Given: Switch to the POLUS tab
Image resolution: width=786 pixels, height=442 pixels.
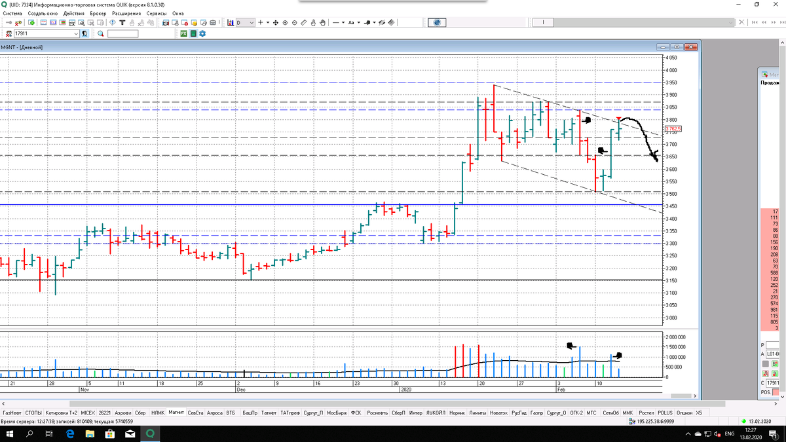Looking at the screenshot, I should [x=665, y=413].
